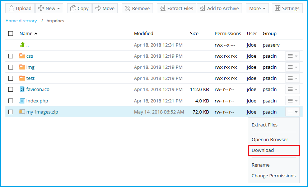Click the css folder icon
308x187 pixels.
pos(22,56)
